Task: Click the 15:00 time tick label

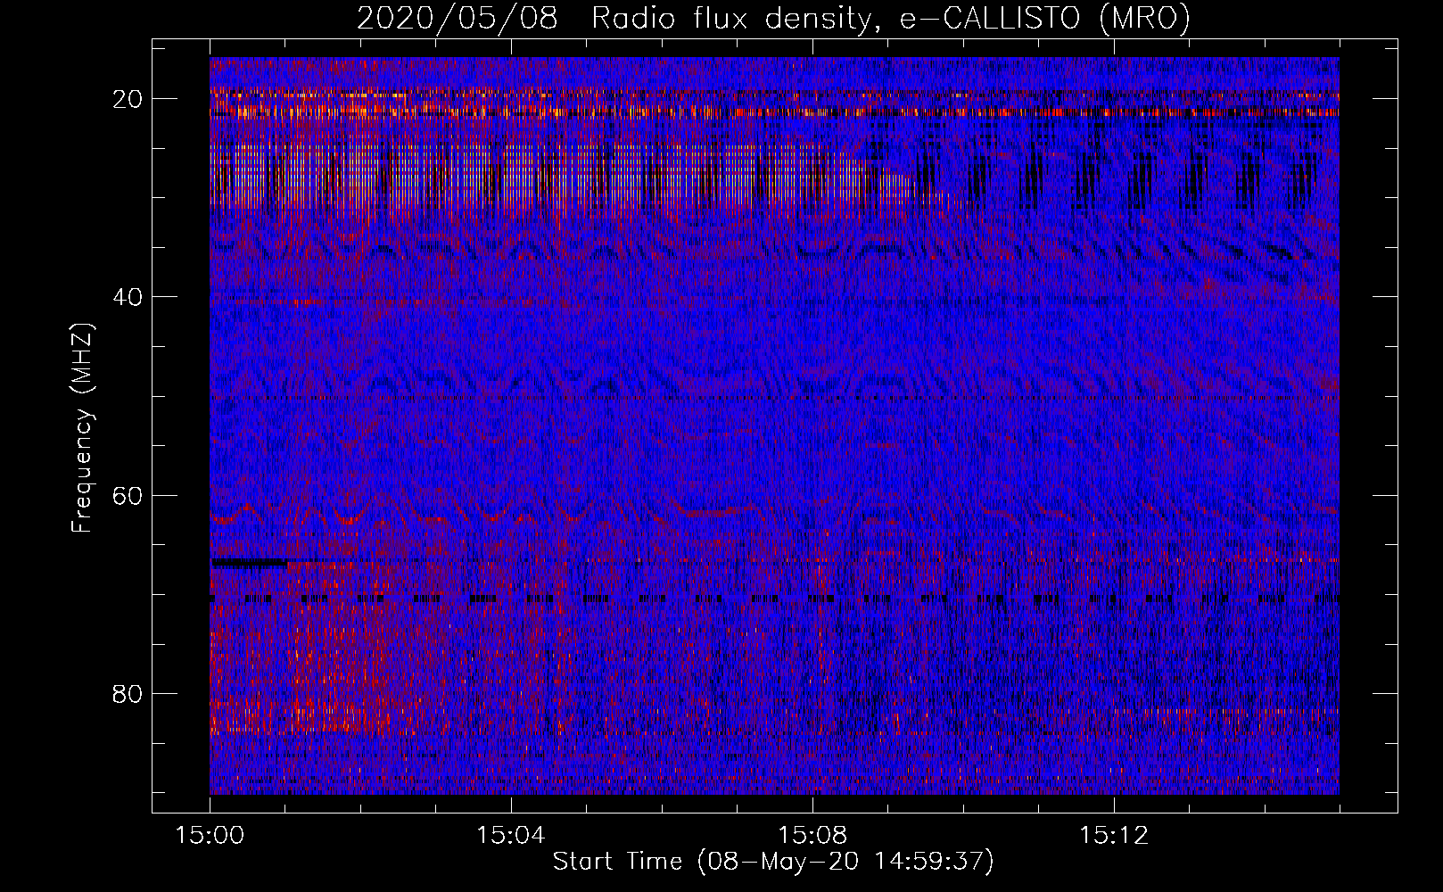Action: click(210, 836)
